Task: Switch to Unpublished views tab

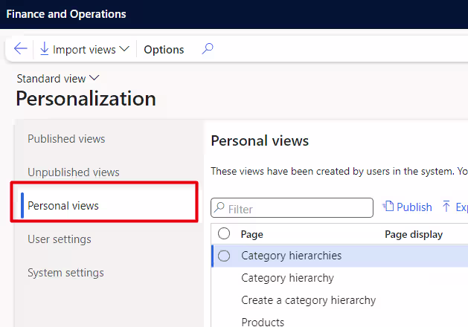Action: click(74, 172)
